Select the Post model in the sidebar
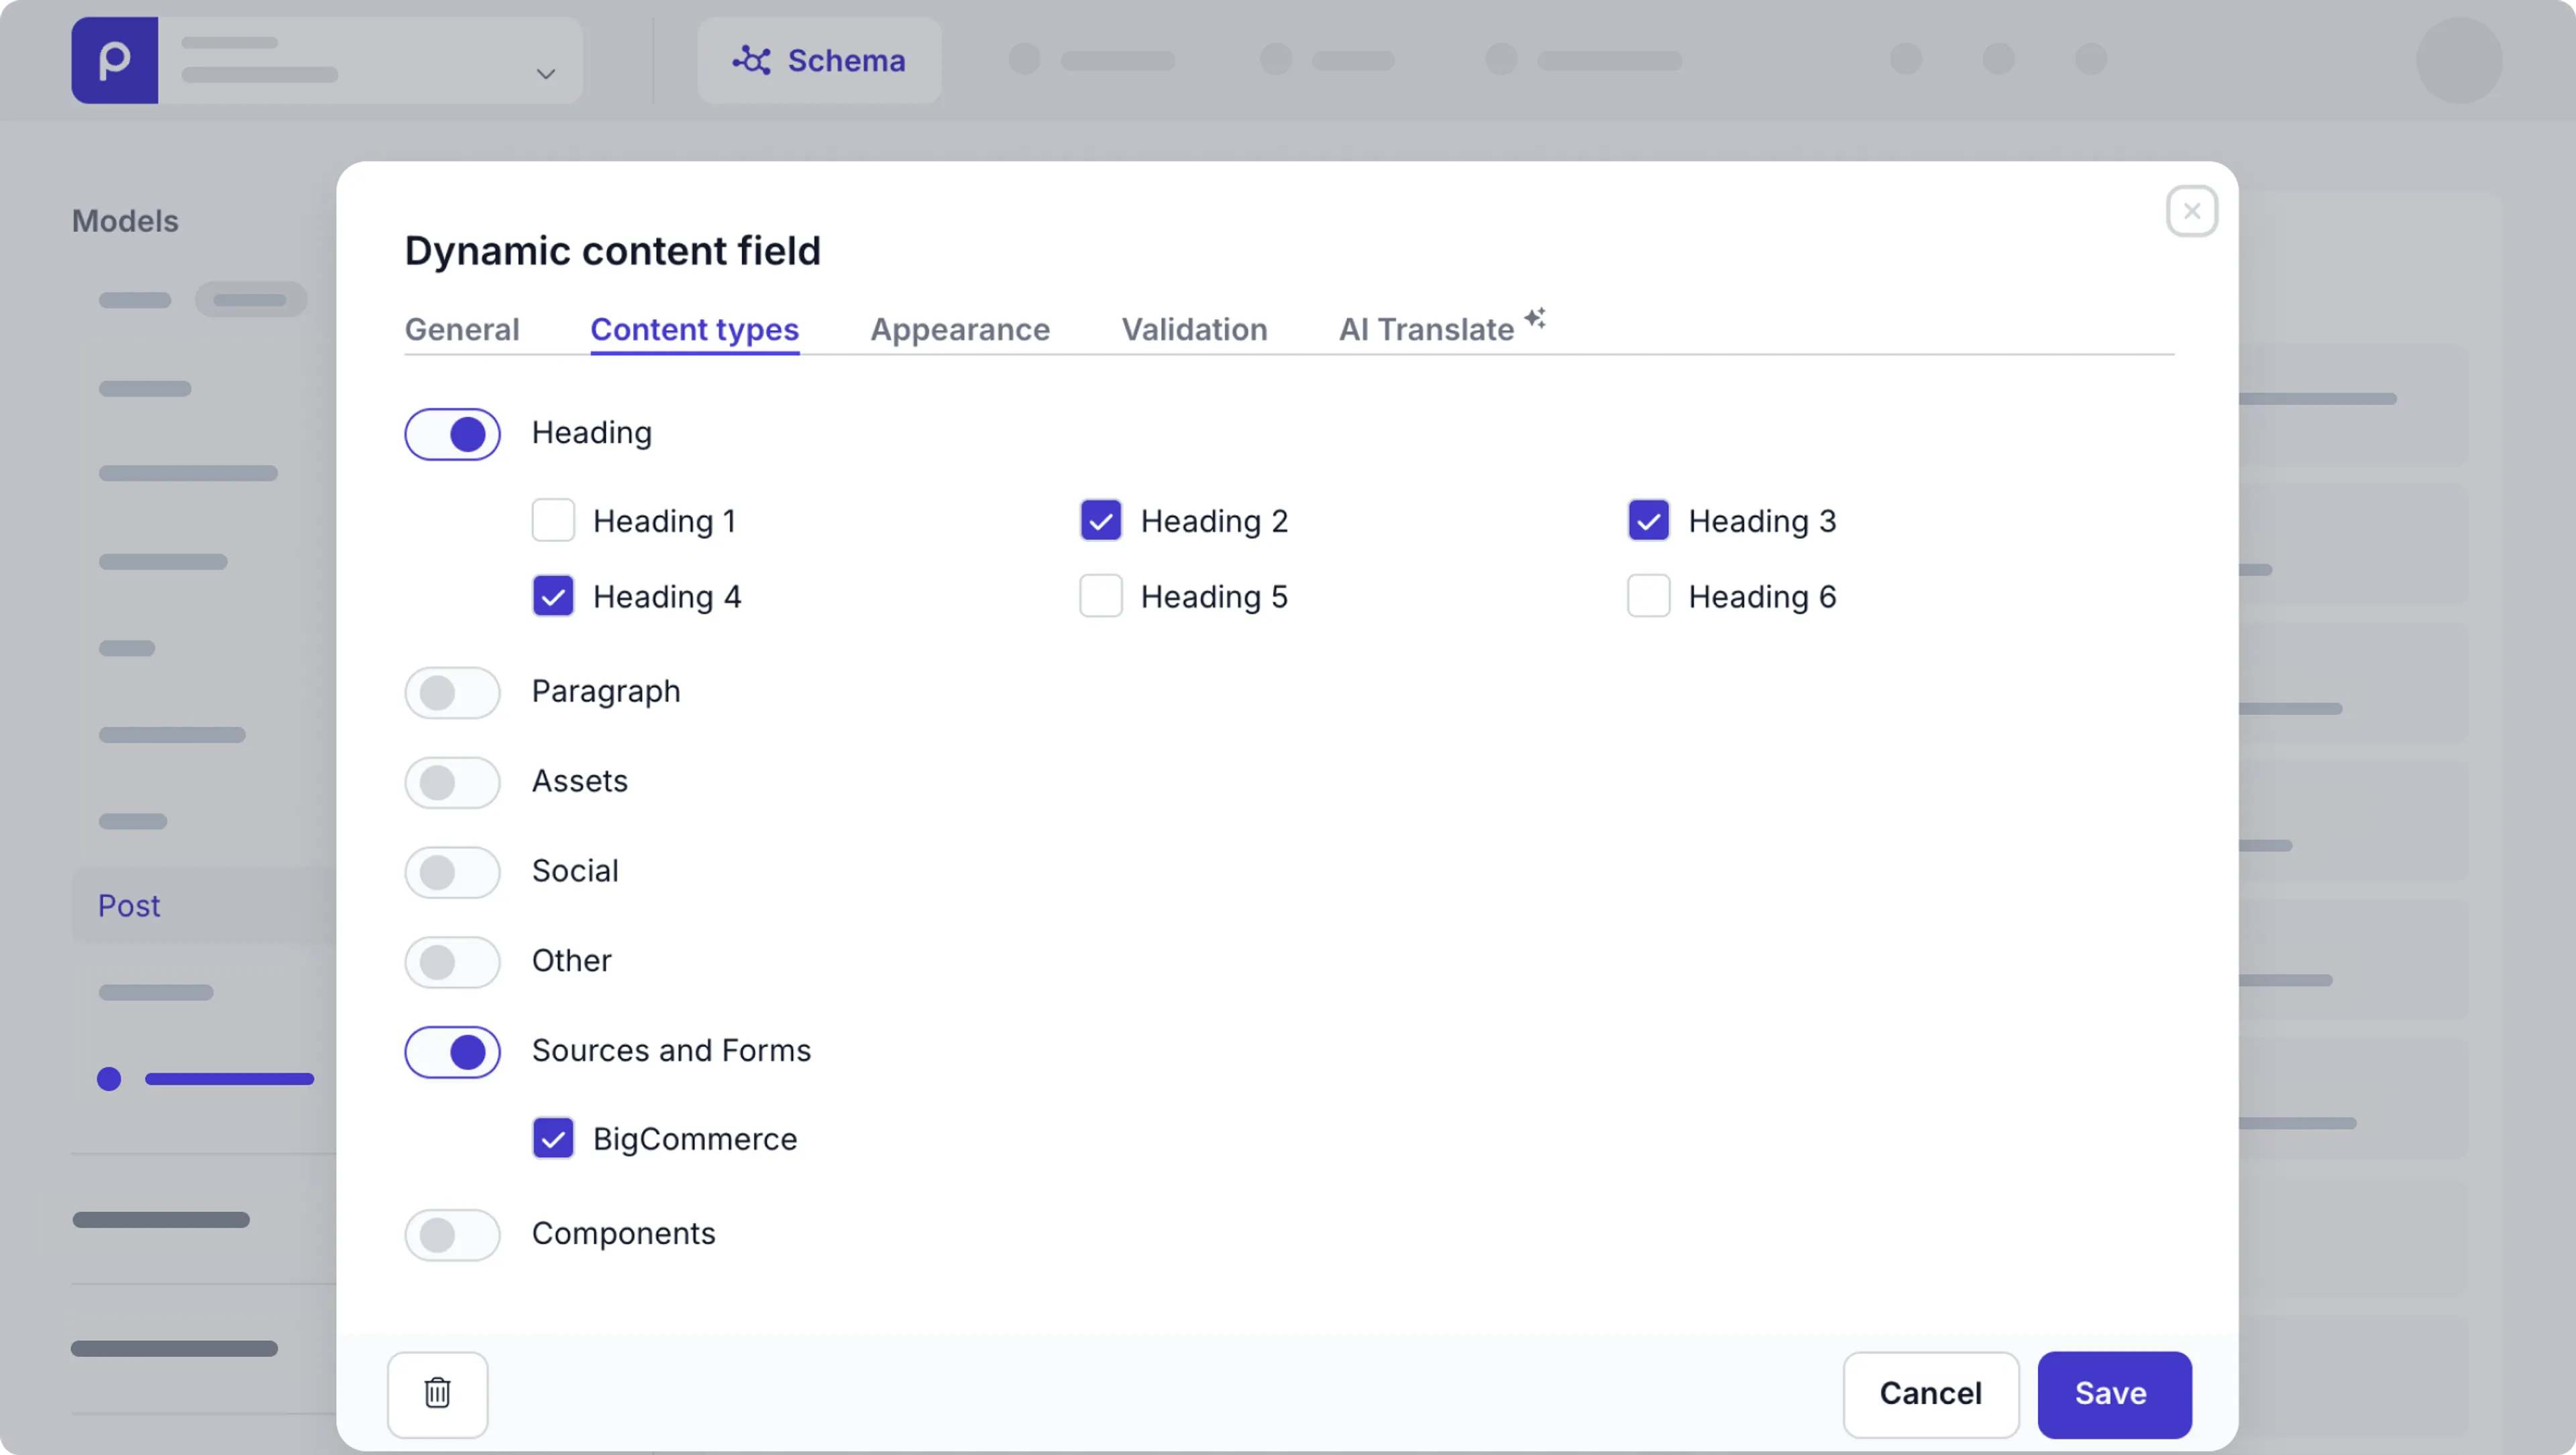This screenshot has height=1455, width=2576. [129, 906]
